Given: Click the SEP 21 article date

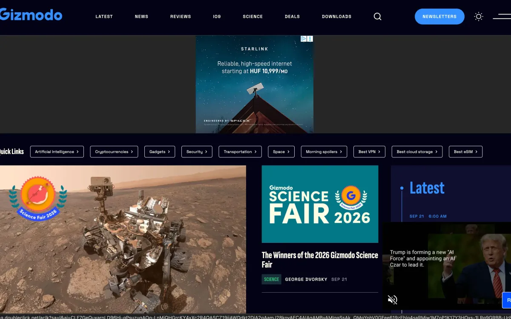Looking at the screenshot, I should pos(339,279).
